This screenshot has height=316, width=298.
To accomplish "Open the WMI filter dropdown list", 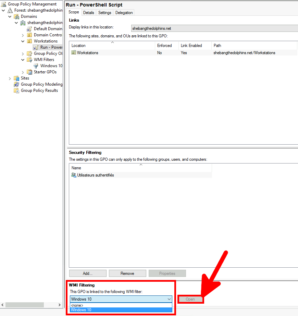I will pyautogui.click(x=169, y=299).
